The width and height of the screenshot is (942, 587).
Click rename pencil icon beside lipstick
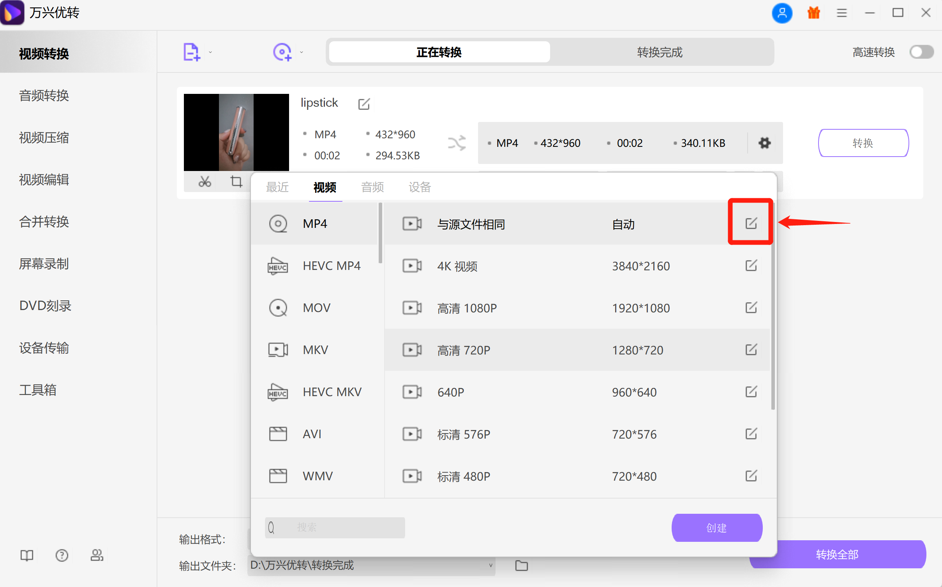[363, 104]
